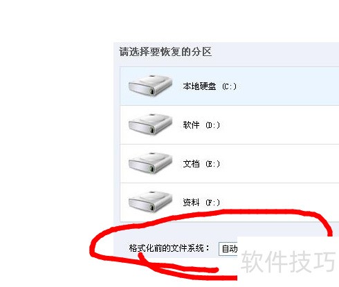This screenshot has height=287, width=339.
Task: Choose the 资料 partition name text
Action: coord(191,203)
